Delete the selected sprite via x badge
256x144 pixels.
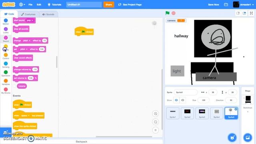point(236,109)
